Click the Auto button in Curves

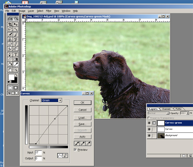[x=83, y=137]
